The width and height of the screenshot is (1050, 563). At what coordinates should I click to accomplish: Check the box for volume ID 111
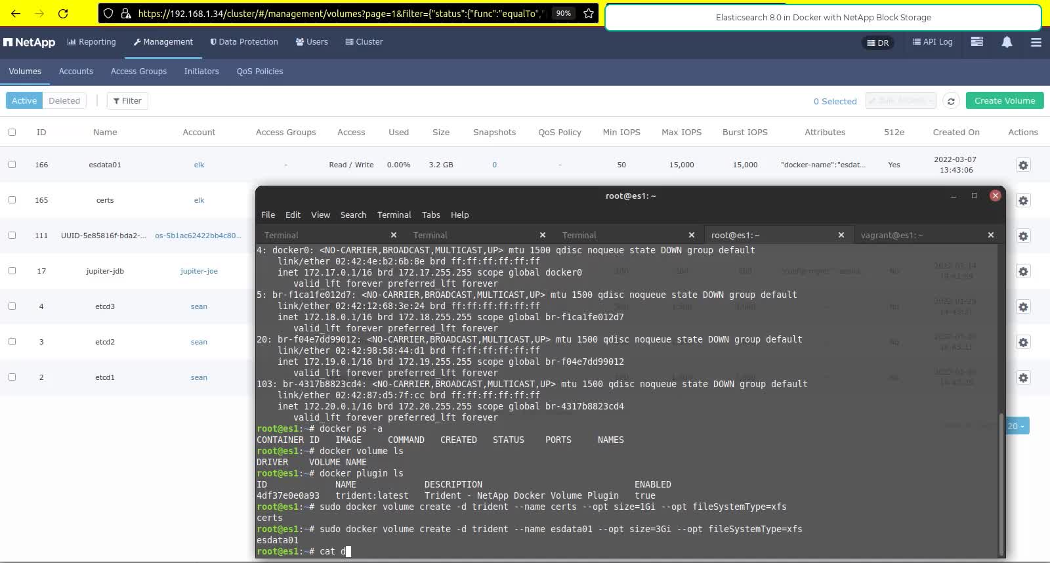click(x=12, y=235)
